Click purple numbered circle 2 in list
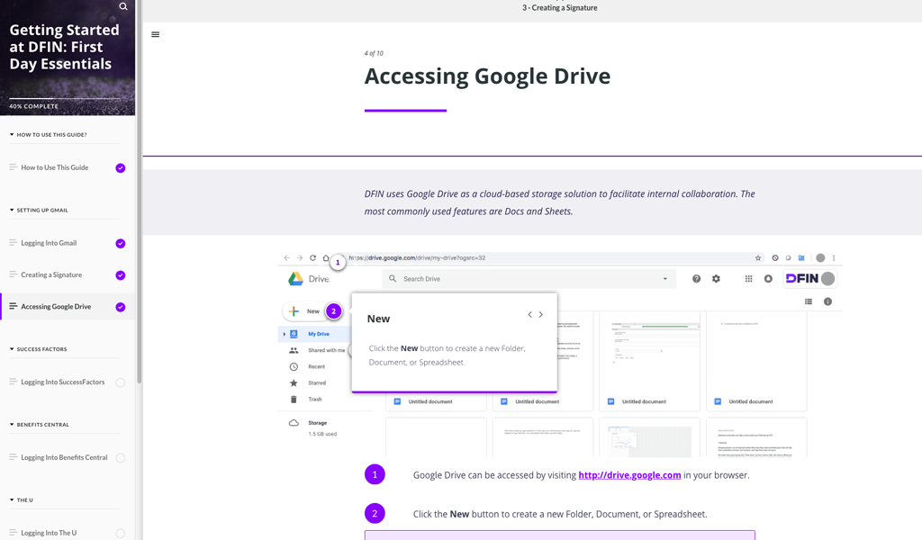This screenshot has width=922, height=540. pyautogui.click(x=375, y=514)
